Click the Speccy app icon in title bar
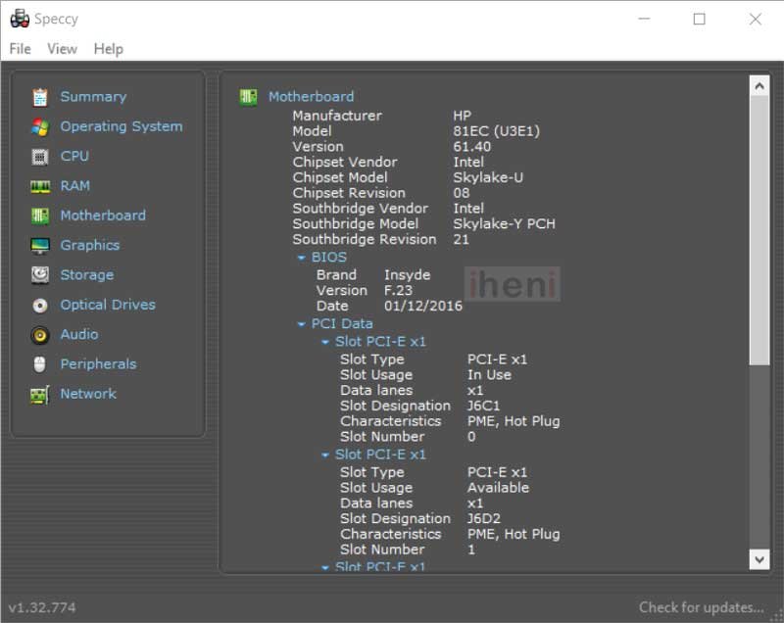Image resolution: width=784 pixels, height=623 pixels. point(20,19)
